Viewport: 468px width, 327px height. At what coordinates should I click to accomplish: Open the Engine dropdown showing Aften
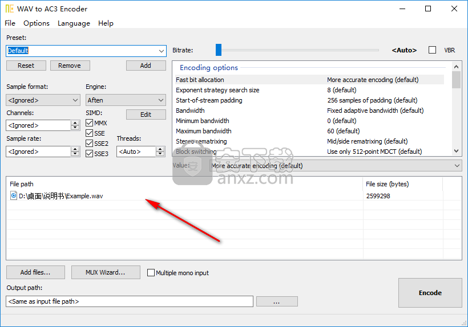point(126,100)
